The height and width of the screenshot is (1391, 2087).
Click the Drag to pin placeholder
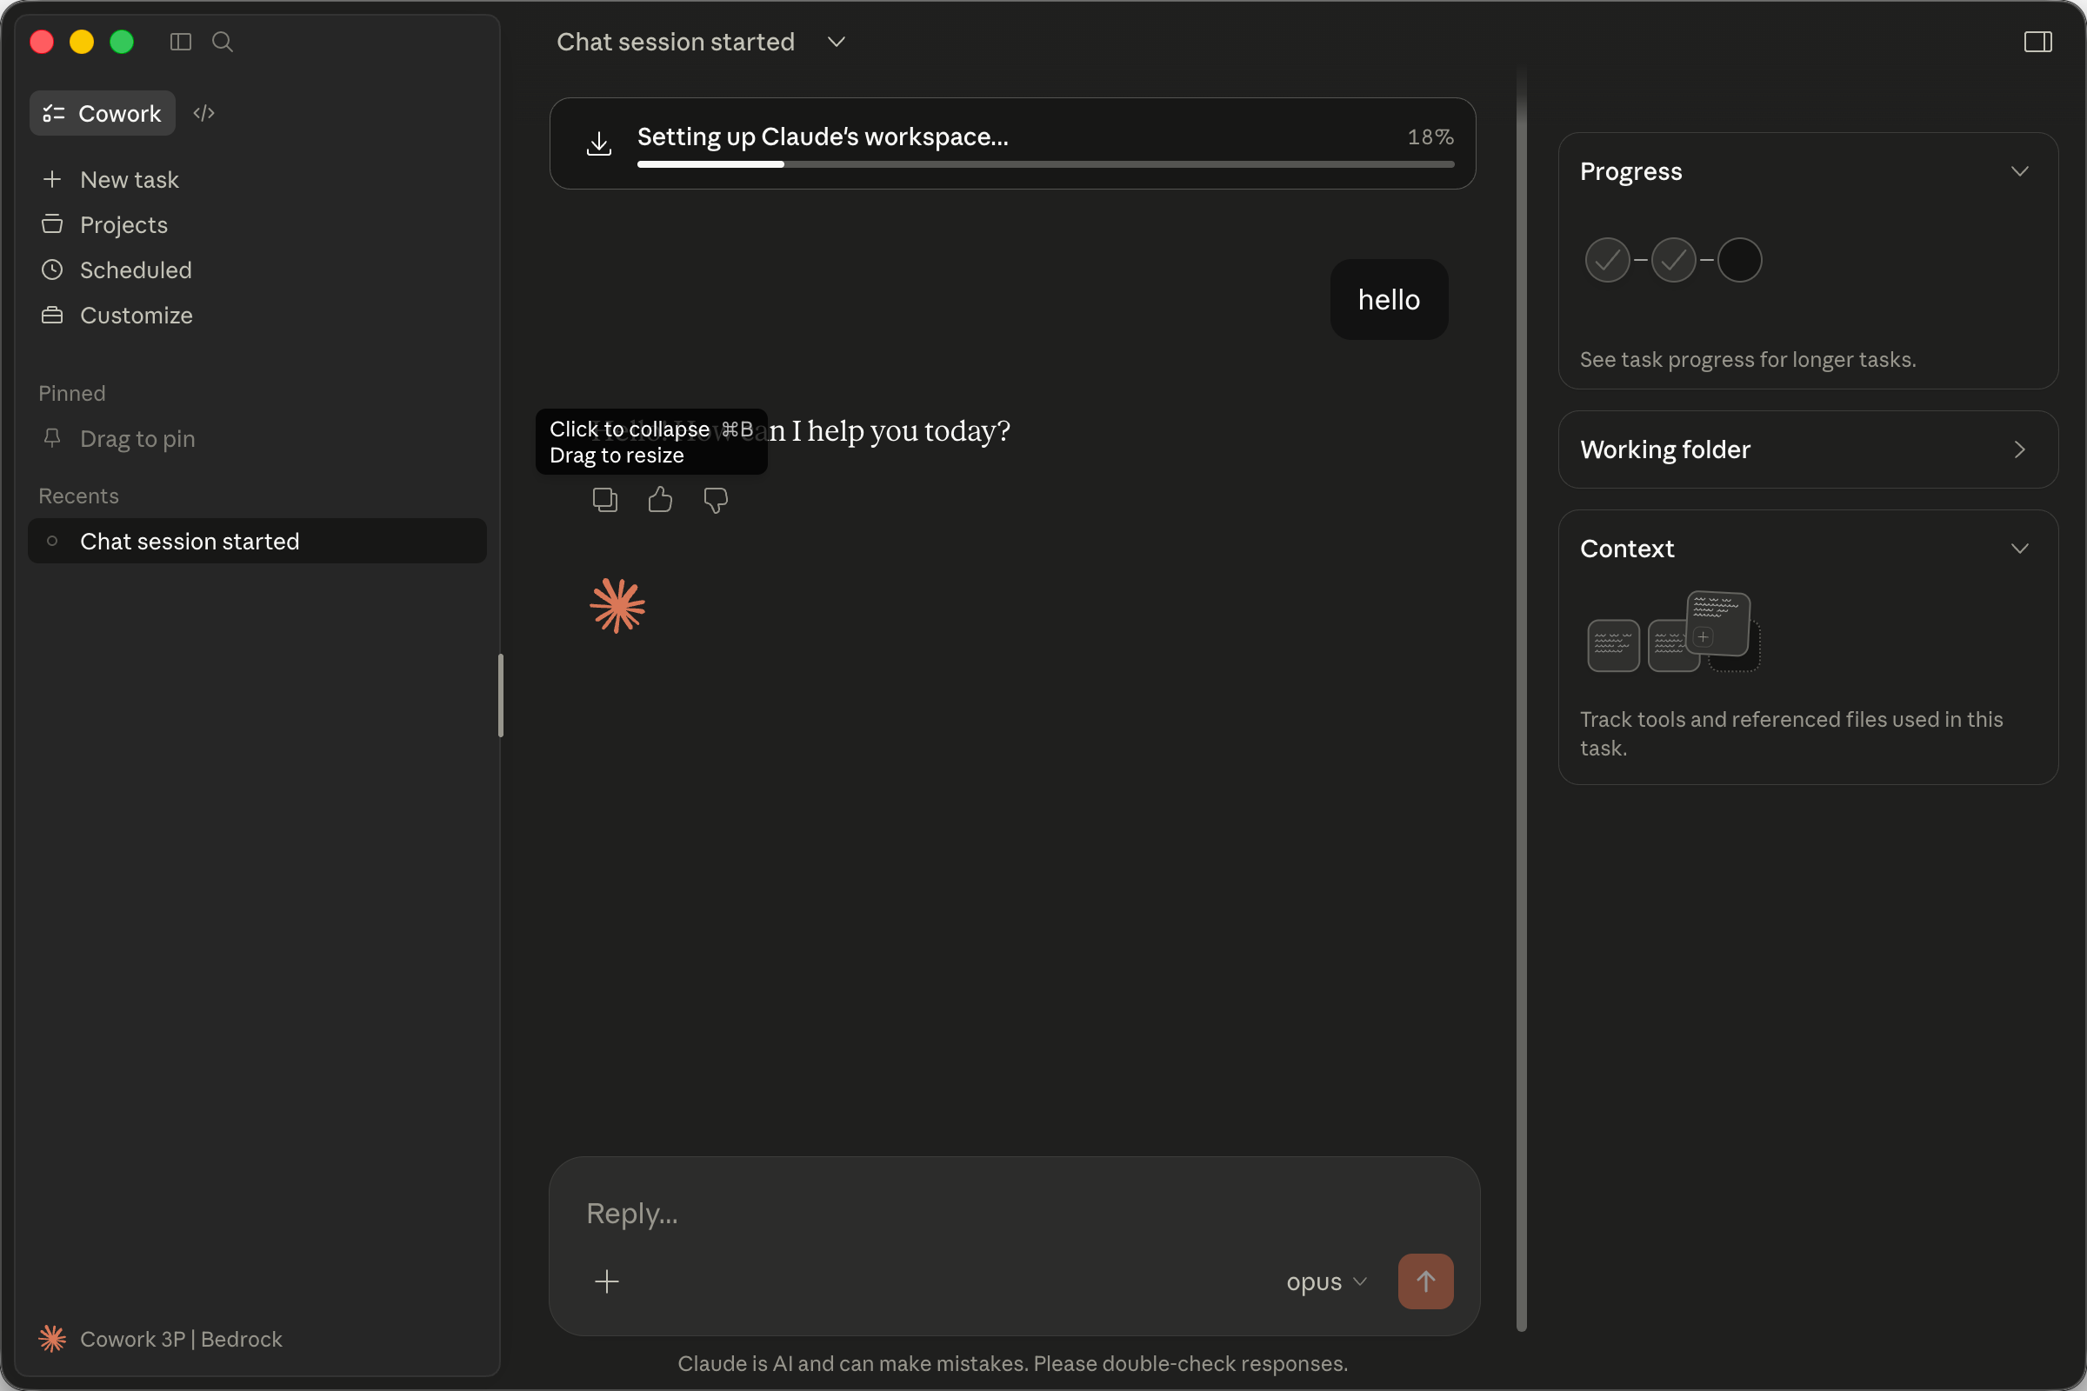coord(137,438)
